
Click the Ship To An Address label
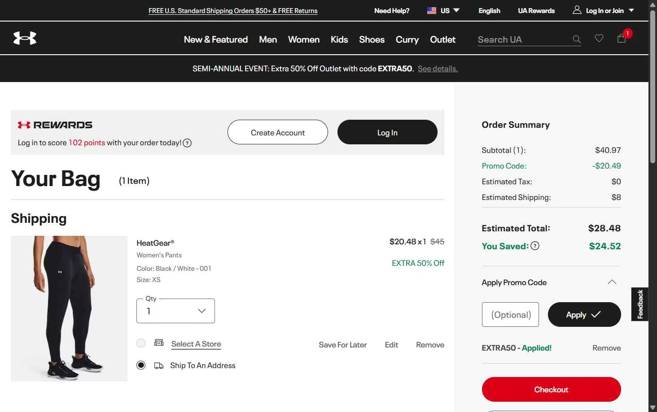pyautogui.click(x=203, y=365)
